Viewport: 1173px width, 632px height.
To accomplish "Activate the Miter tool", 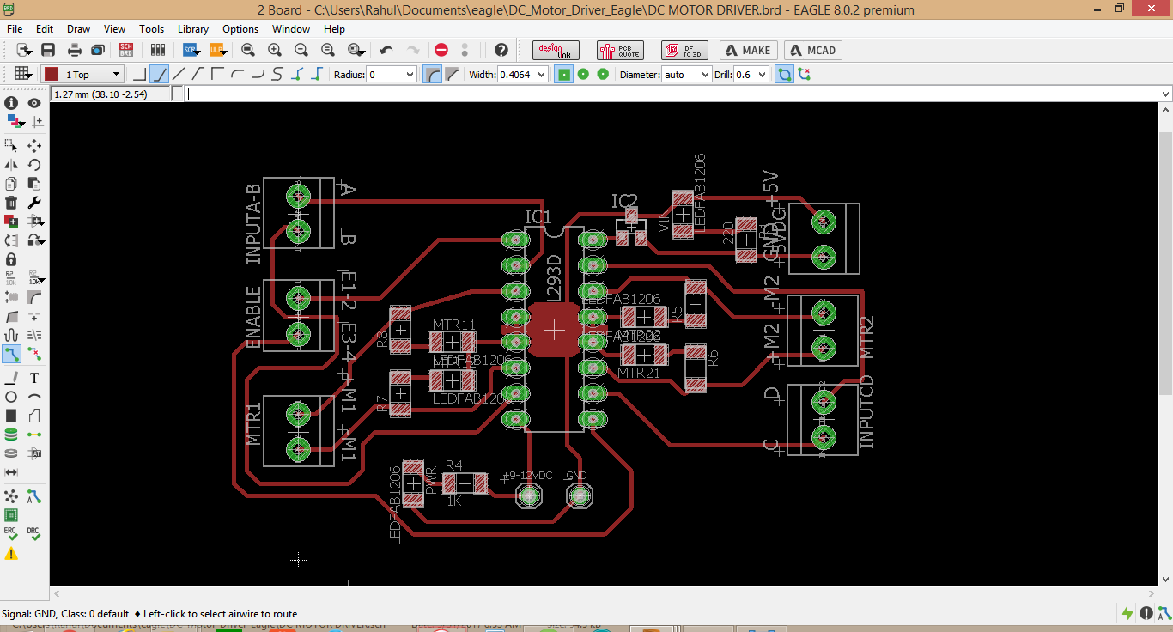I will 34,297.
